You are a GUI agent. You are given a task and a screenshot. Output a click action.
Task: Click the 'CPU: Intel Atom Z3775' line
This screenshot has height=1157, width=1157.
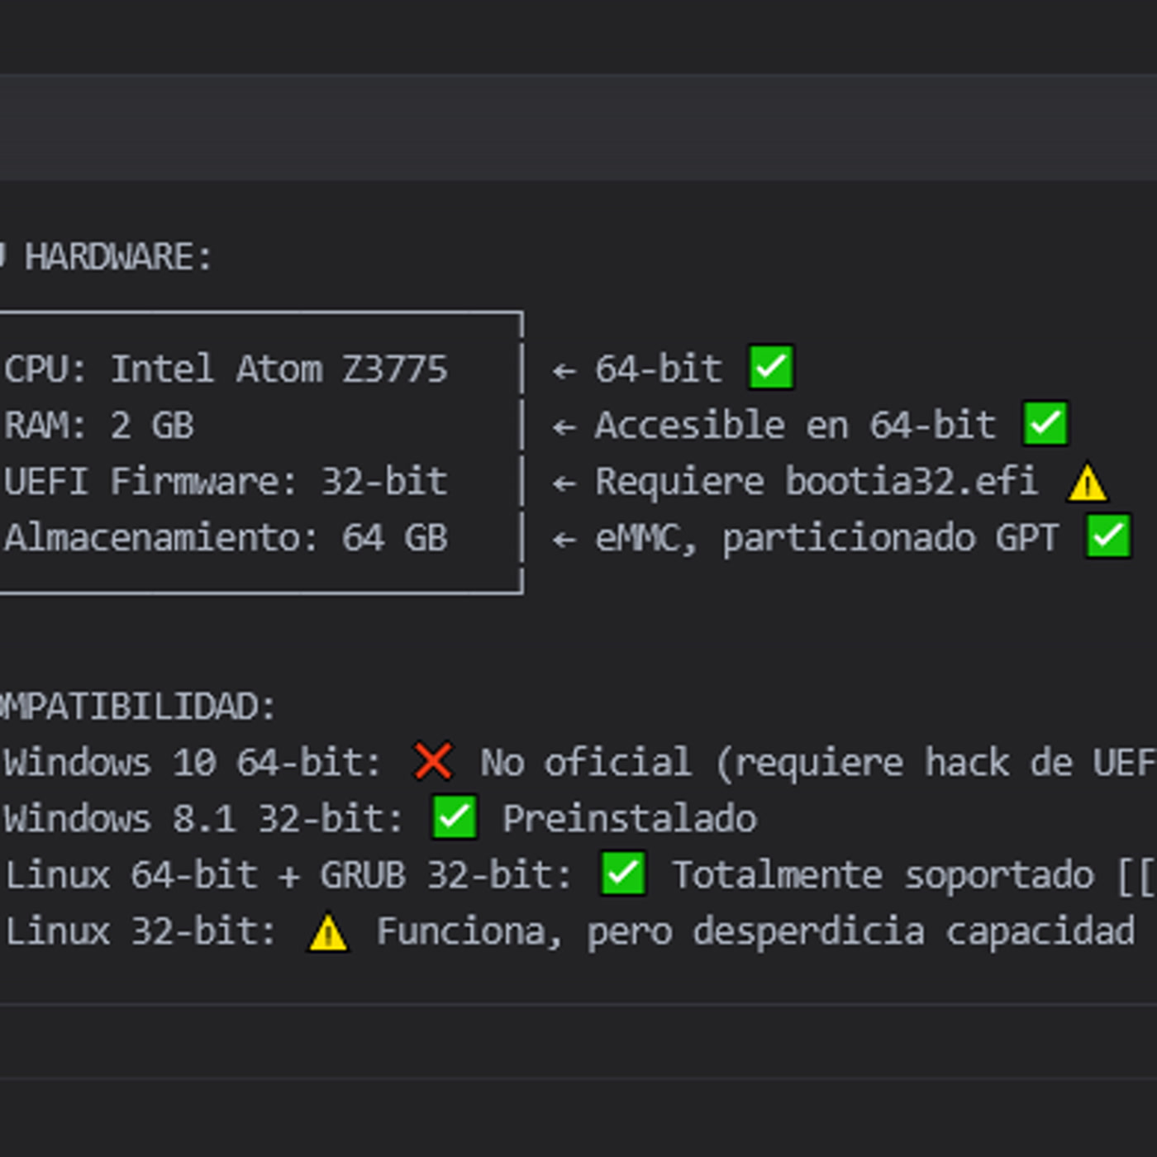click(226, 369)
